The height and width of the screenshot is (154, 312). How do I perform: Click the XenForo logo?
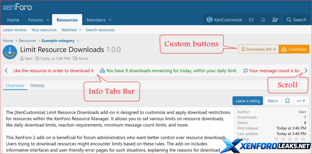(x=17, y=7)
